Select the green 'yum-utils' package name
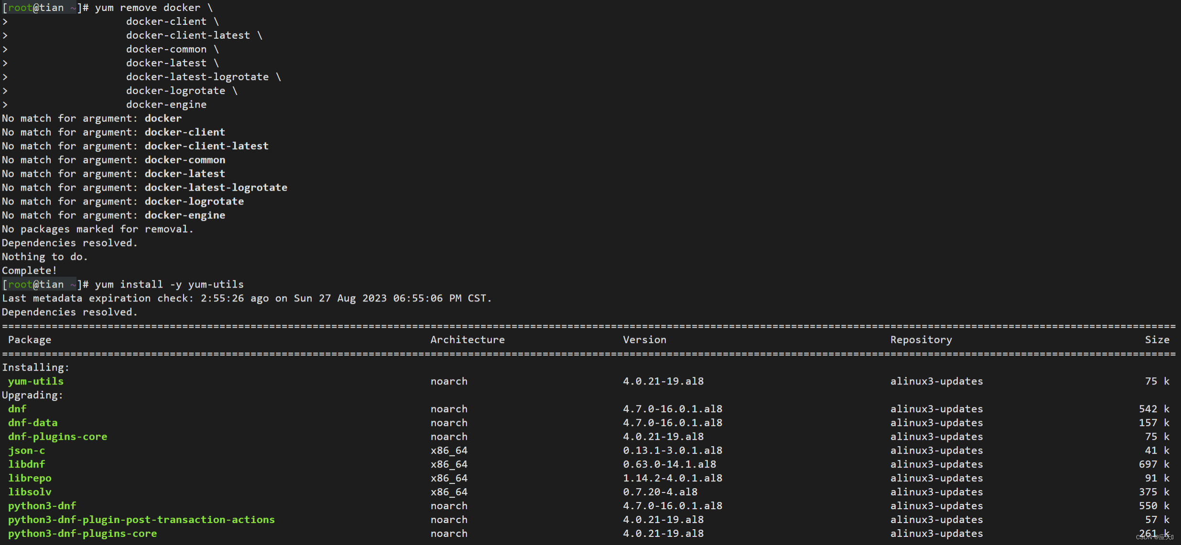This screenshot has width=1181, height=545. click(36, 382)
